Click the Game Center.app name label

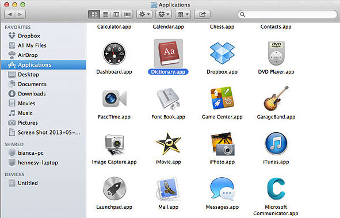coord(222,117)
